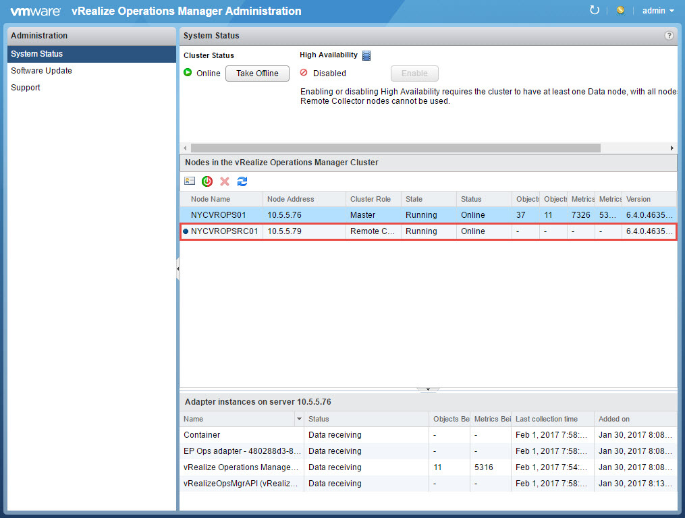Viewport: 685px width, 518px height.
Task: Click the horizontal scrollbar thumb
Action: point(395,148)
